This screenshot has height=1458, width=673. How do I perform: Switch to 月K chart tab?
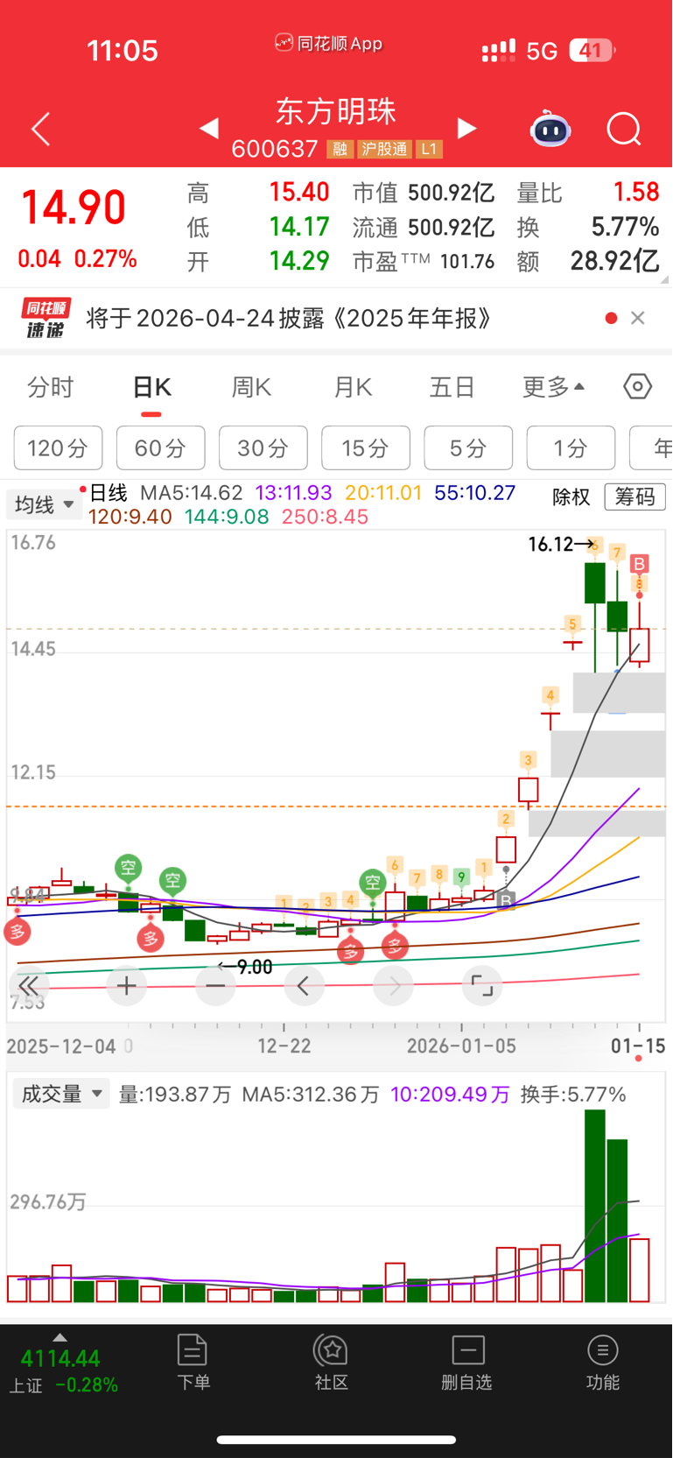pyautogui.click(x=353, y=387)
